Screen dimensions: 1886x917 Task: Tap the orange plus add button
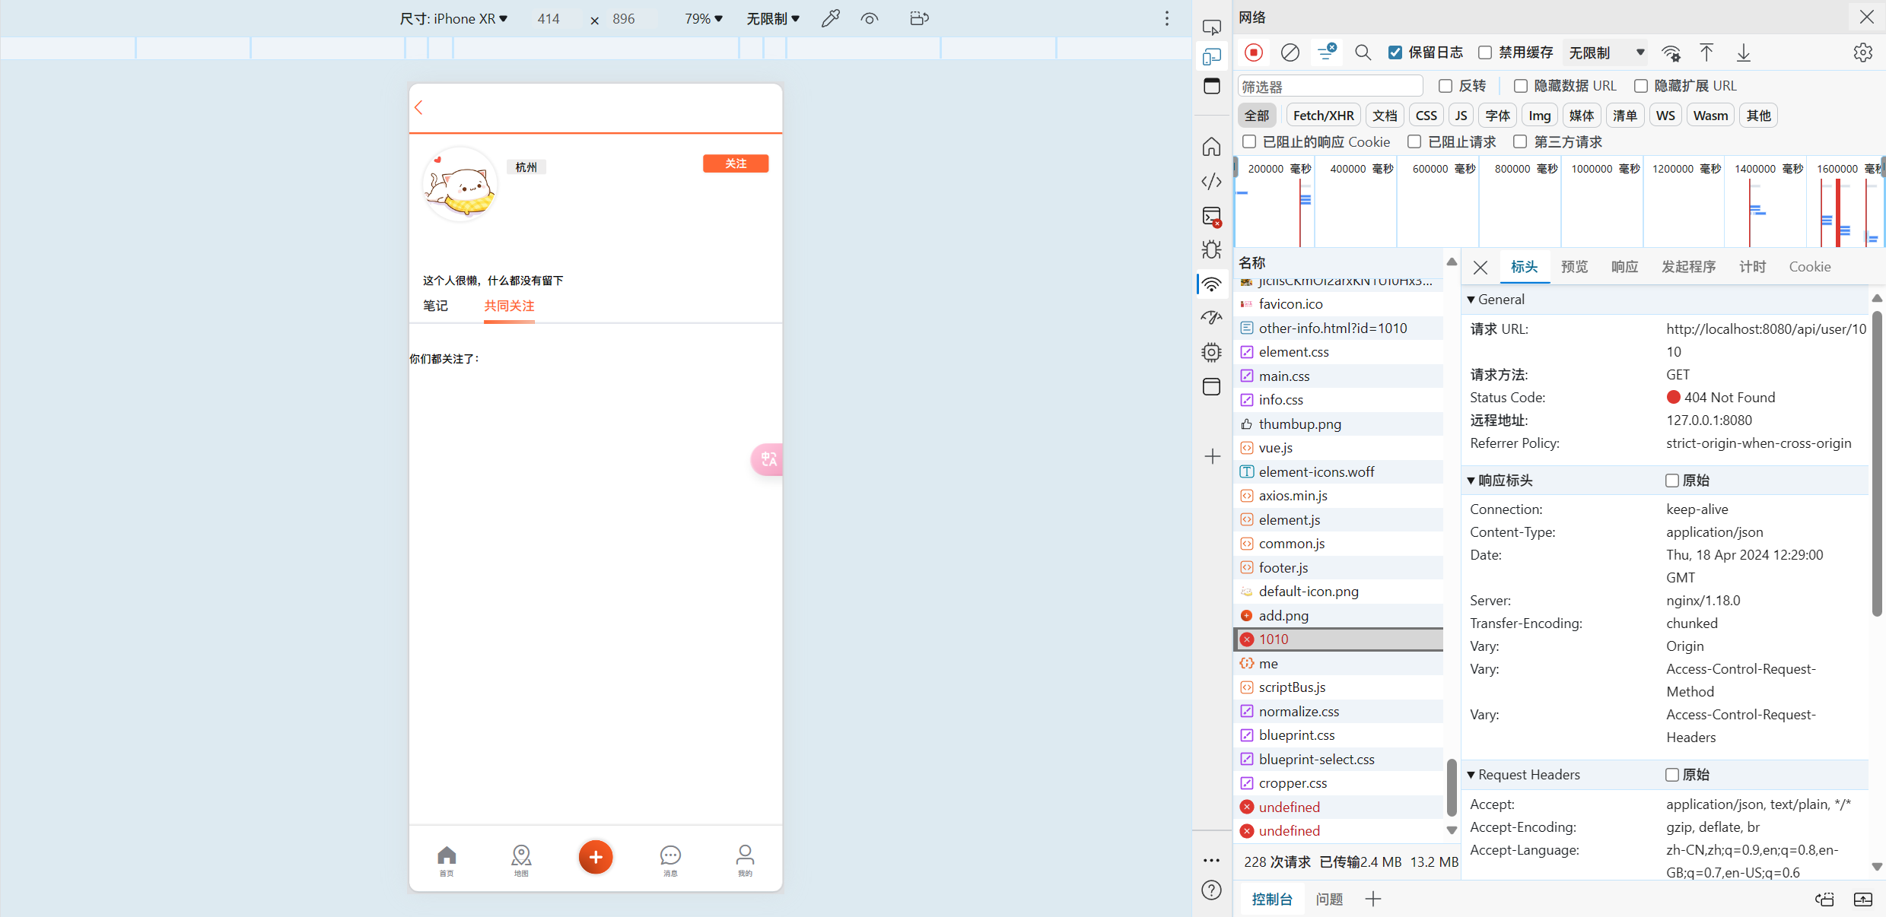point(595,857)
